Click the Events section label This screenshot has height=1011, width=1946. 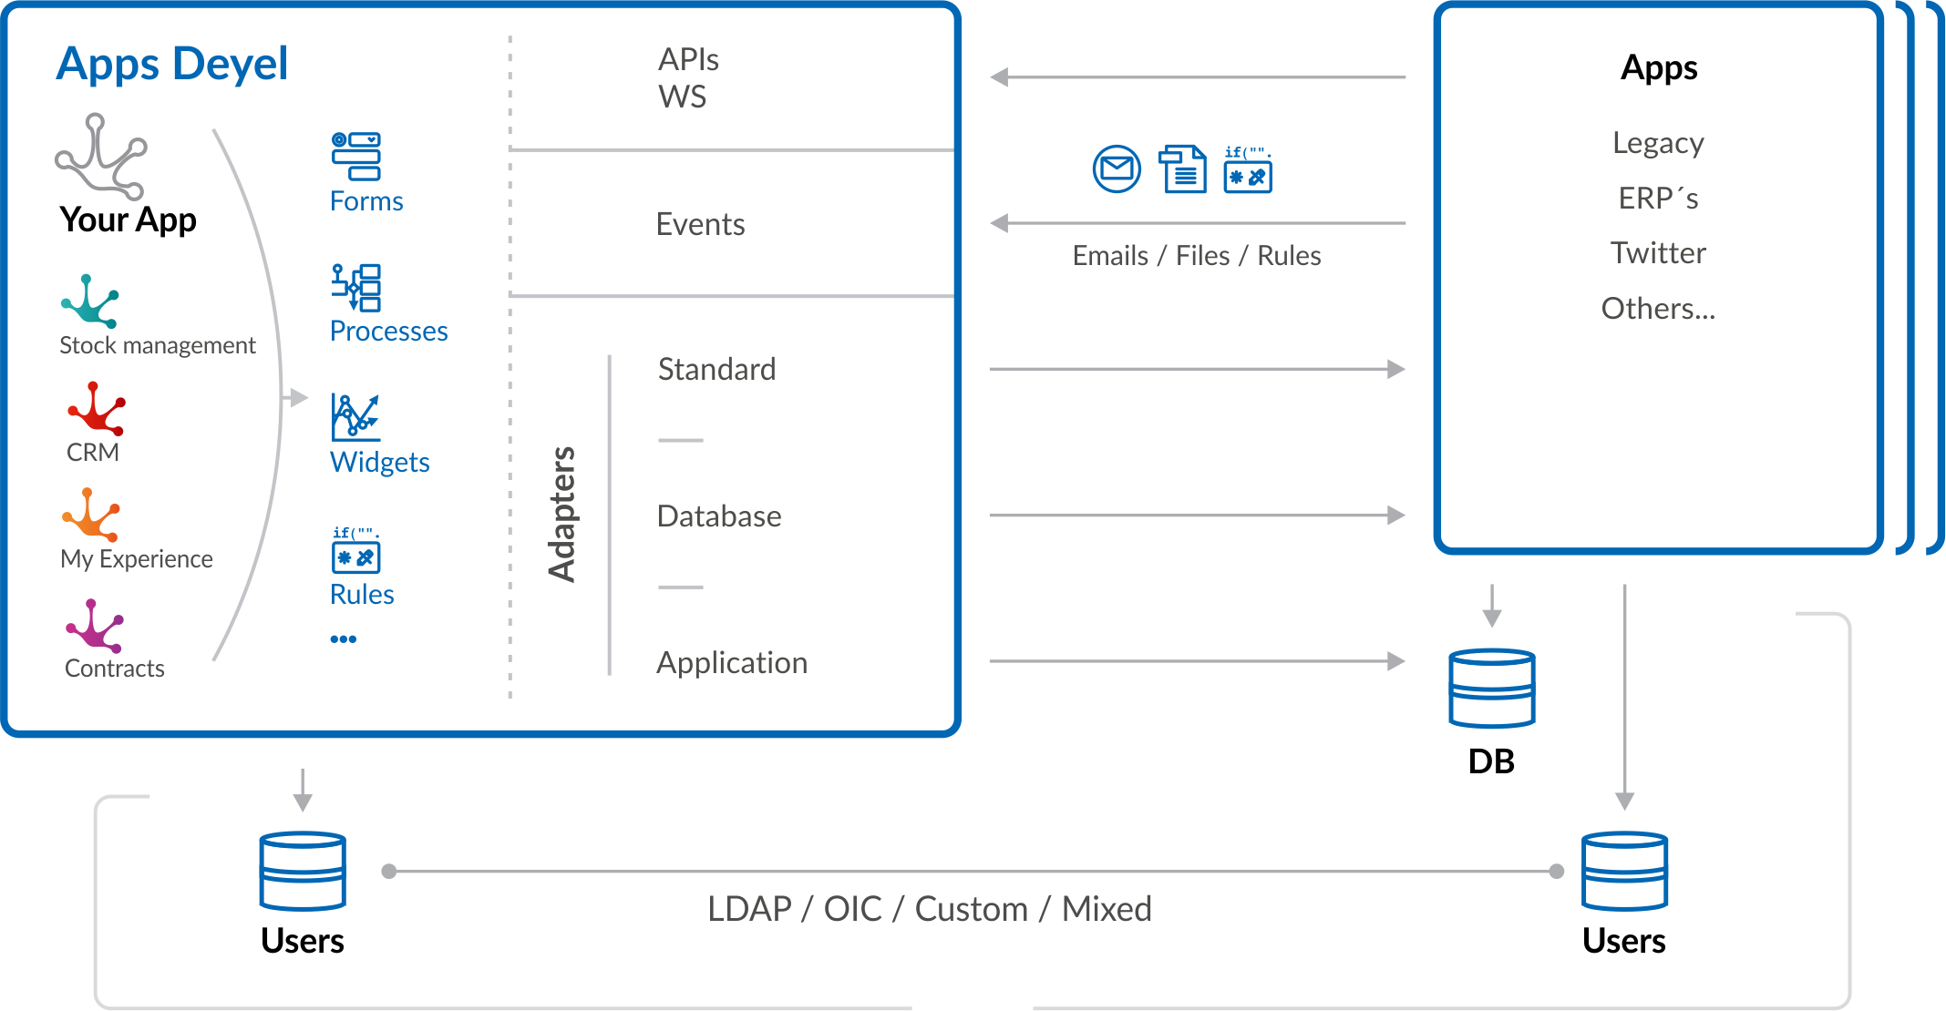click(x=700, y=224)
